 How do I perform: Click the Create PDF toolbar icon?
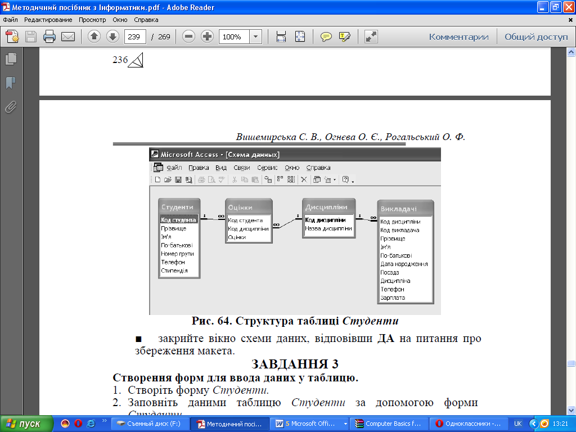12,37
